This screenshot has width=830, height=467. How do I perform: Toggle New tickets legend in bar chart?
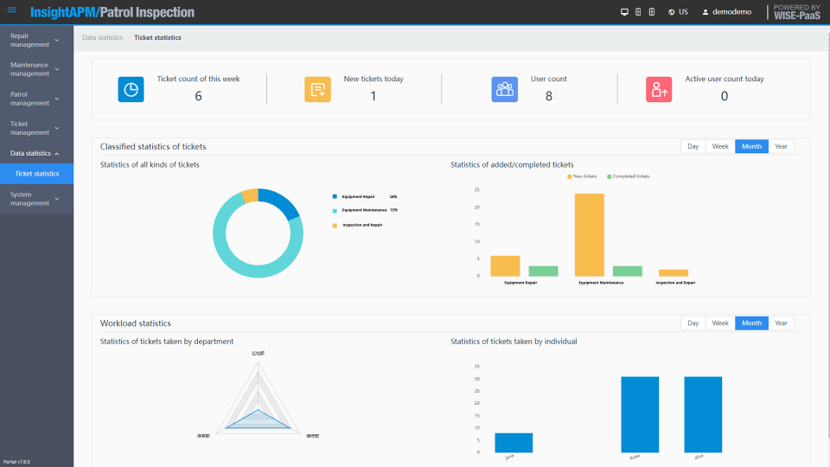coord(582,176)
